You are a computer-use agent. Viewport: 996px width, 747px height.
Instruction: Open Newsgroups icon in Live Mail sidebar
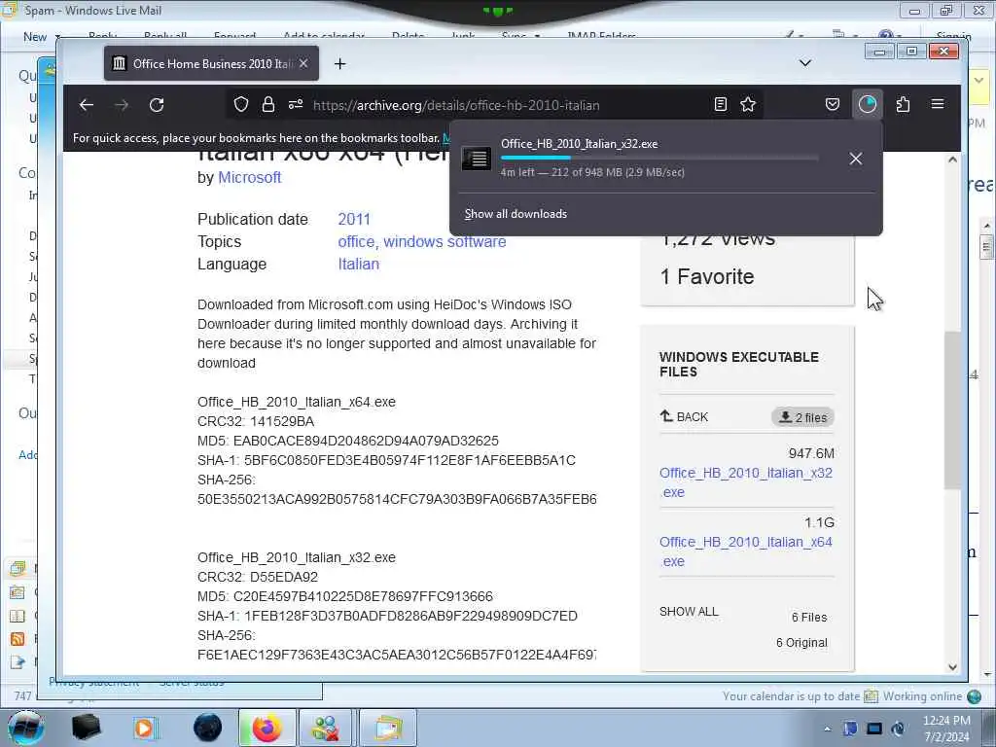pos(18,662)
